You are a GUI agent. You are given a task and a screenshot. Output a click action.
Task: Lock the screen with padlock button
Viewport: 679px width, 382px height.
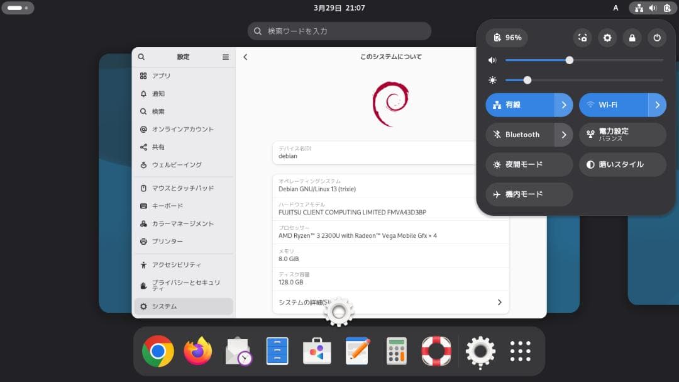pyautogui.click(x=632, y=38)
